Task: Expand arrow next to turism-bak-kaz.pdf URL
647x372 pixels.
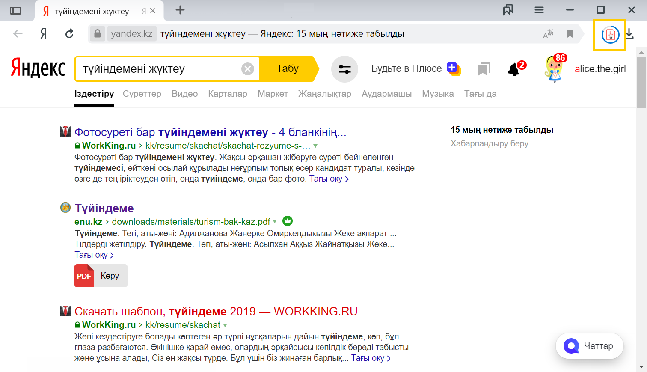Action: click(275, 221)
